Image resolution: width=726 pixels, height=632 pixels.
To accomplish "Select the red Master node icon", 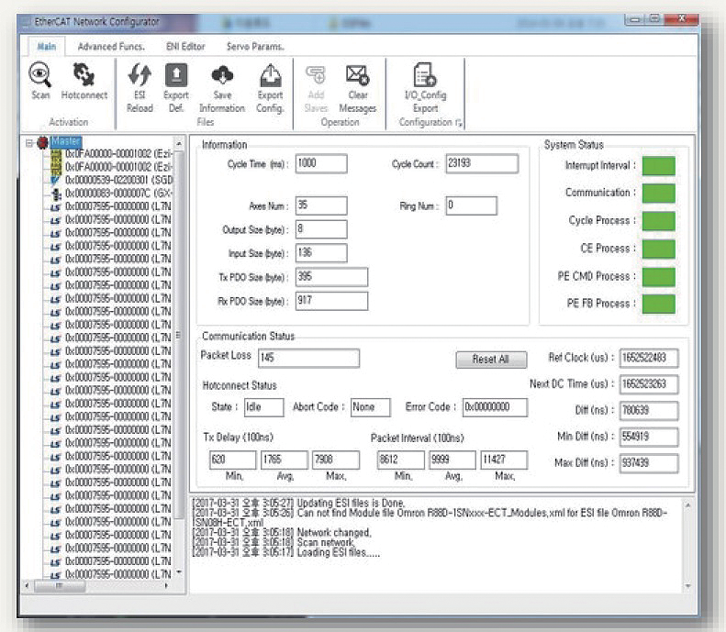I will tap(42, 142).
